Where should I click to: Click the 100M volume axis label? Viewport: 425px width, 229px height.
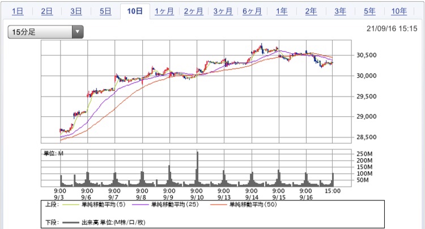364,173
